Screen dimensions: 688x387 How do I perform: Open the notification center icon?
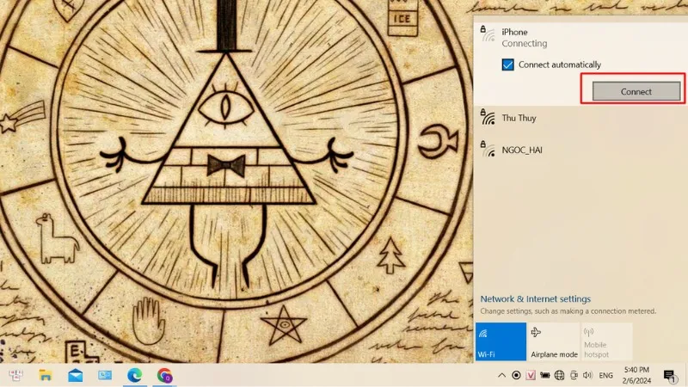(669, 376)
